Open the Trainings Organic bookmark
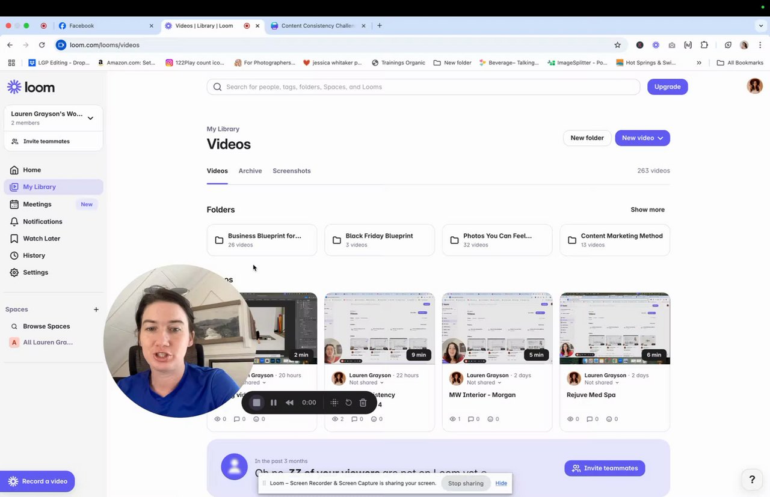 point(398,63)
